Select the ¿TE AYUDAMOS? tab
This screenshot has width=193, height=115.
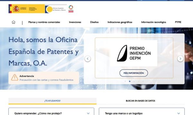point(52,101)
